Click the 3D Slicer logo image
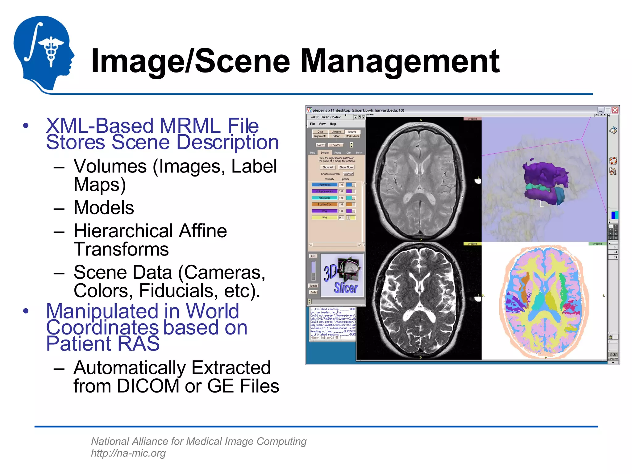 (x=342, y=275)
